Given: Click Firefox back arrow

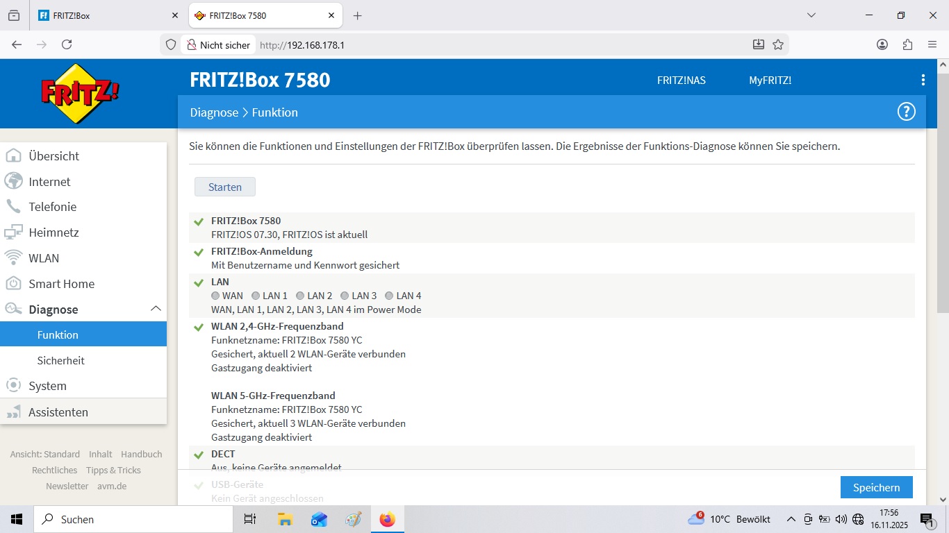Looking at the screenshot, I should [17, 44].
